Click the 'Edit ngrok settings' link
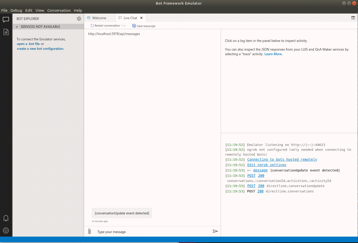Screen dimensions: 358x243 click(267, 165)
